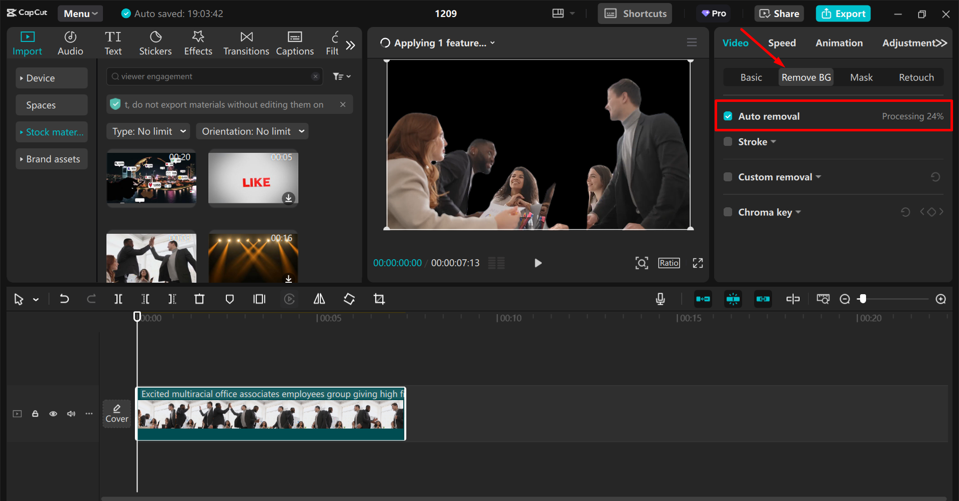Image resolution: width=959 pixels, height=501 pixels.
Task: Expand Brand assets tree item
Action: coord(51,159)
